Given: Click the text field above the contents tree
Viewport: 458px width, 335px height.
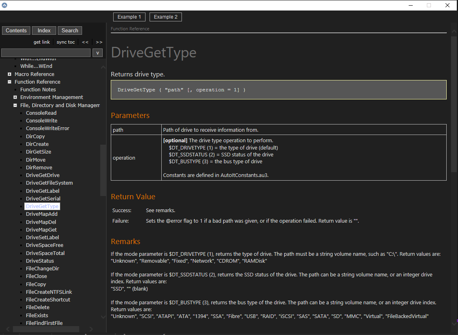Looking at the screenshot, I should (46, 53).
